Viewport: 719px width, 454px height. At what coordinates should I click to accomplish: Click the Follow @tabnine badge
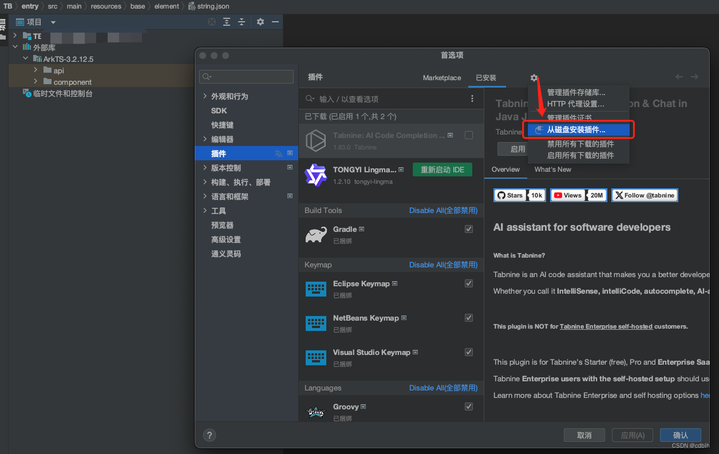click(x=645, y=195)
